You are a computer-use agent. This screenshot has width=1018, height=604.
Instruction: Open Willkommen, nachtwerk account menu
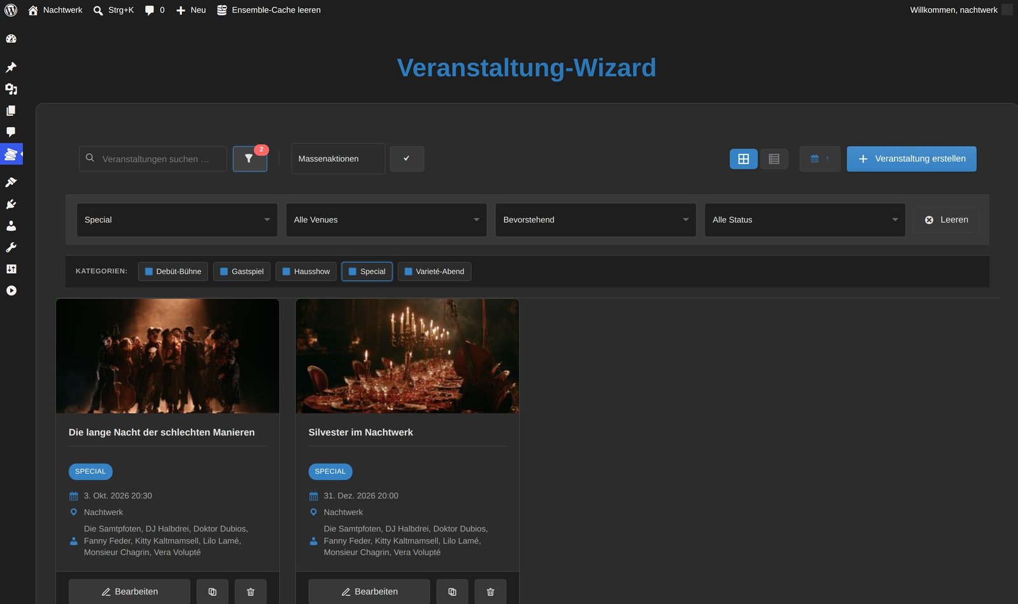[961, 10]
